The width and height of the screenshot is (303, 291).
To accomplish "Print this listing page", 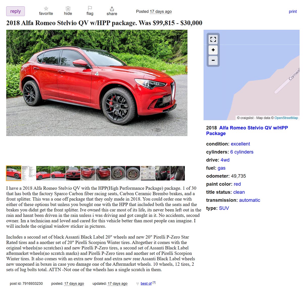I will [293, 11].
